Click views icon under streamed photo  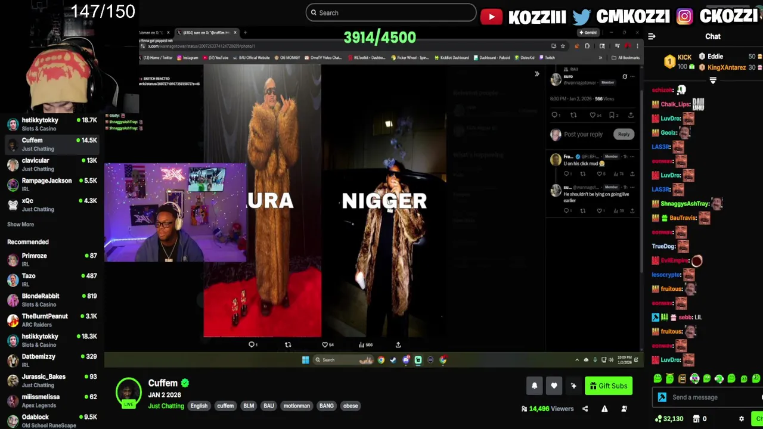point(361,344)
